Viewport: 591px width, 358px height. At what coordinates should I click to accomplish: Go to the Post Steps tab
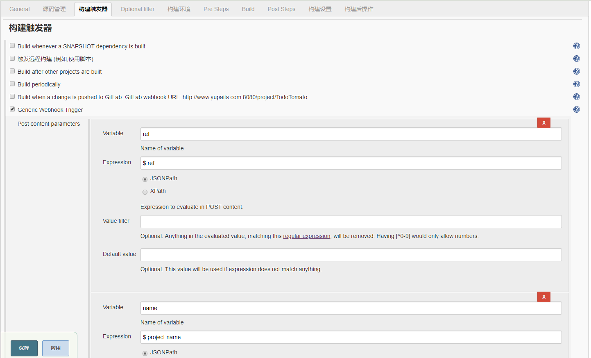(x=281, y=9)
